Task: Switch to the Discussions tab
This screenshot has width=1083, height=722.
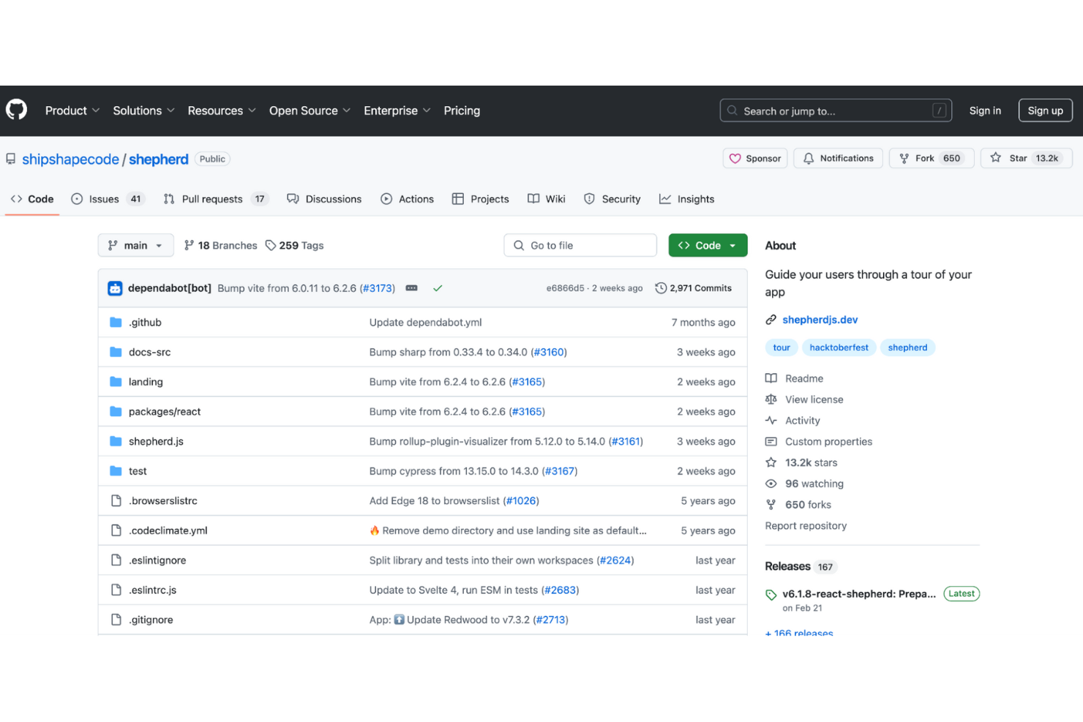Action: [x=324, y=199]
